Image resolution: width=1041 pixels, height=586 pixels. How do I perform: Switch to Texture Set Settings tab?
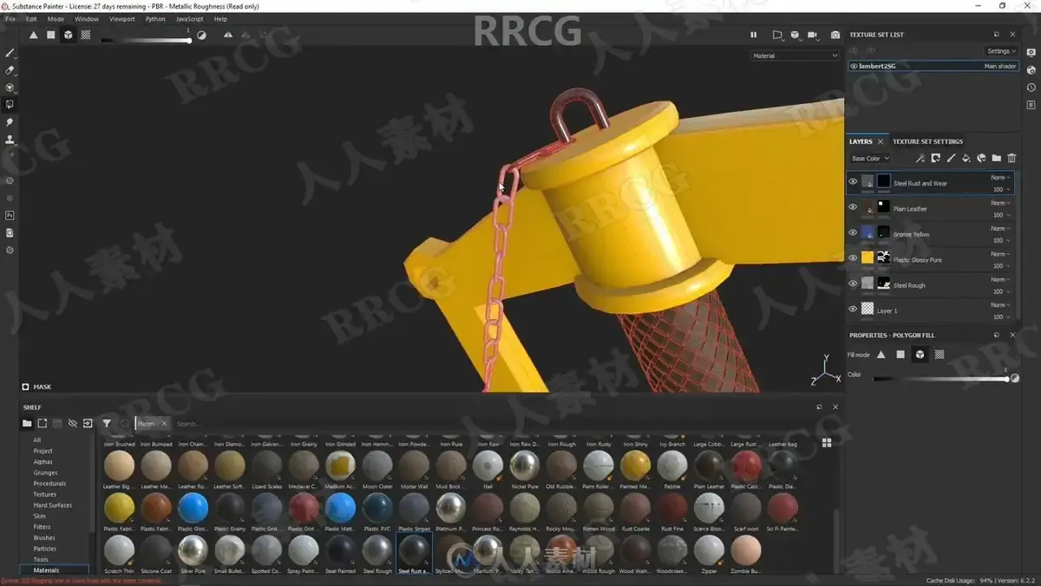927,141
